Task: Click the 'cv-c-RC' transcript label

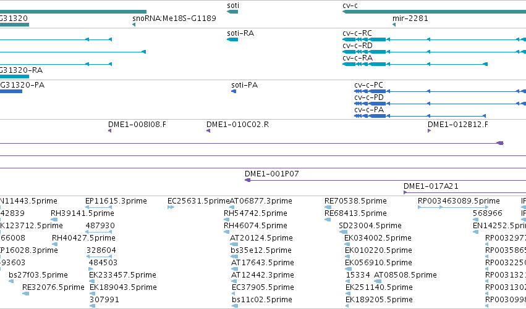Action: click(357, 33)
